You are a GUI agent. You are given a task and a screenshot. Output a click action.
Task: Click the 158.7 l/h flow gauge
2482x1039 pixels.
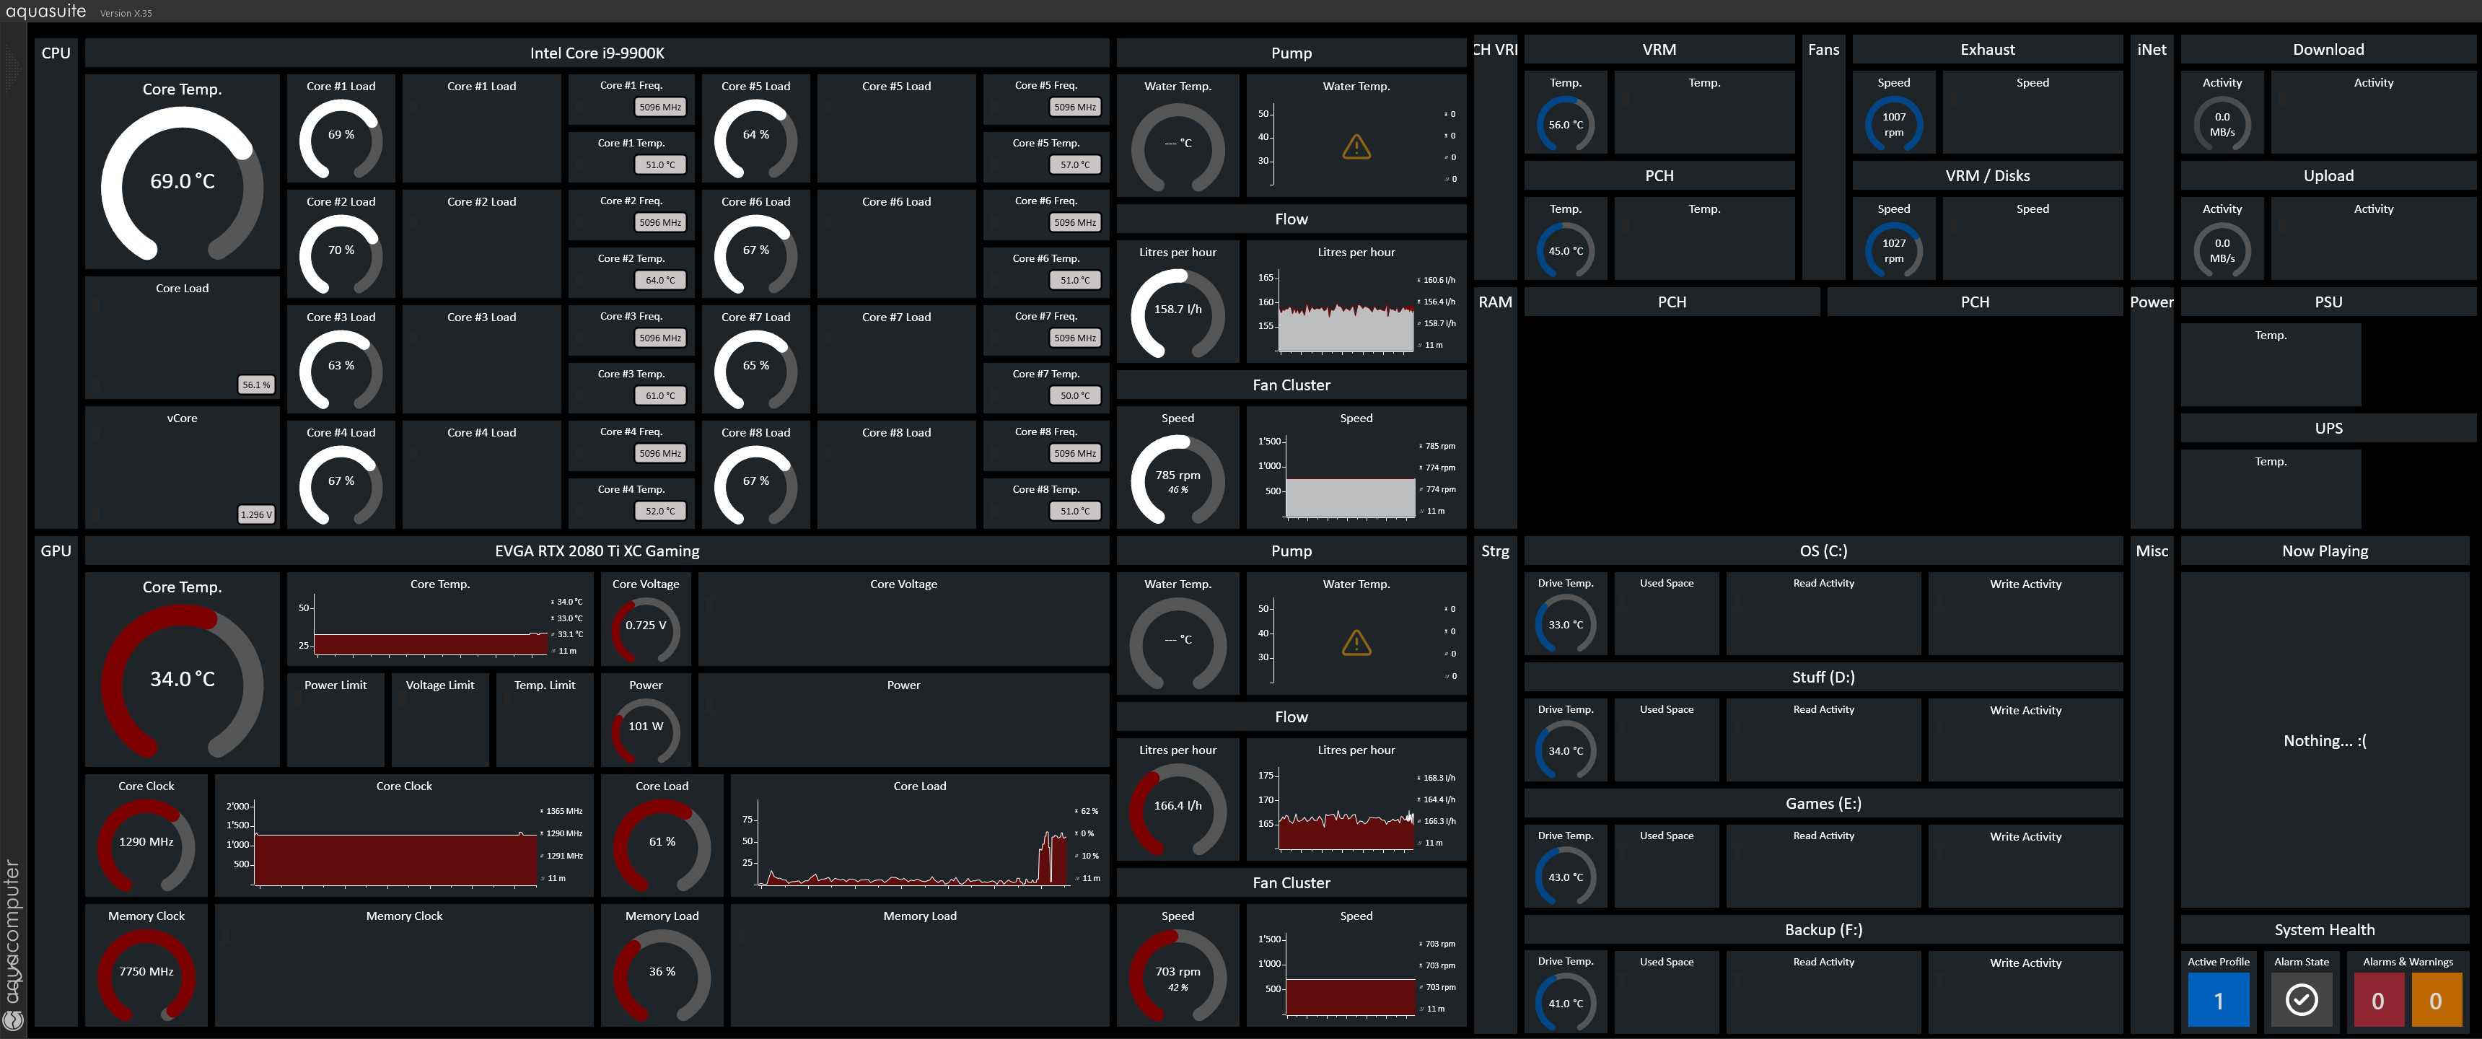1178,310
